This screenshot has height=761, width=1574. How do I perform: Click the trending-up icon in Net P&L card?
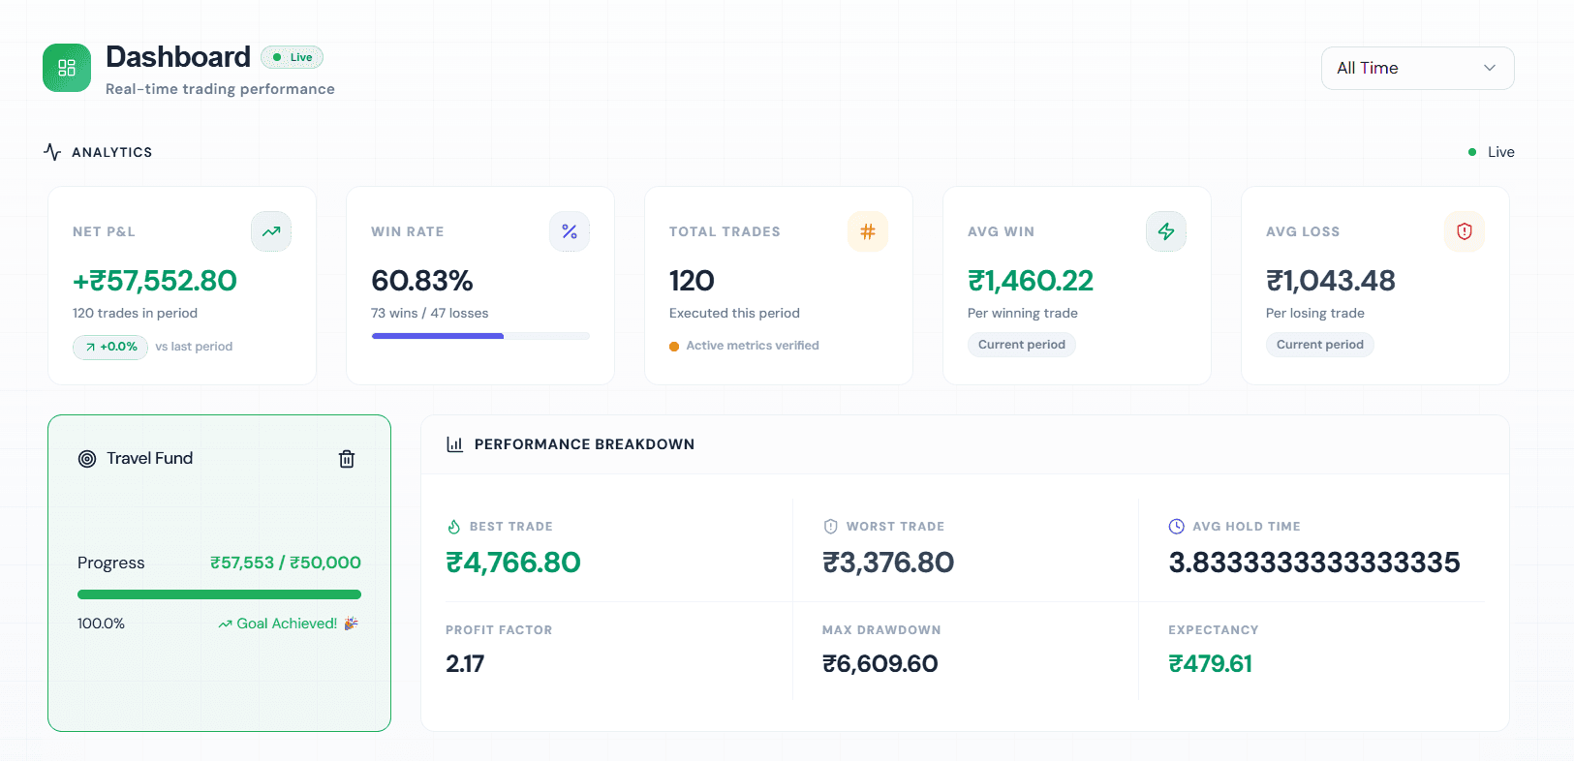point(271,231)
